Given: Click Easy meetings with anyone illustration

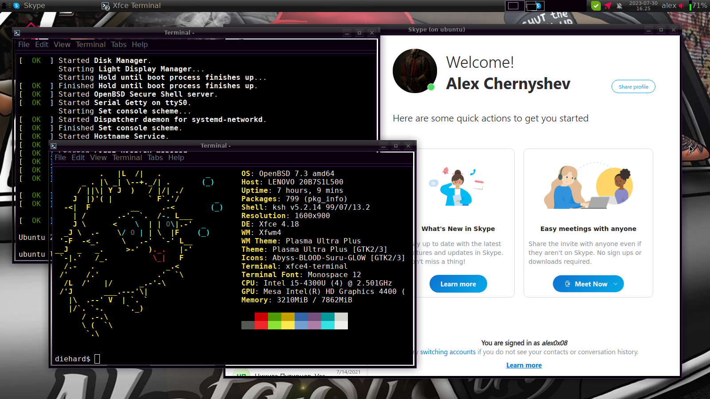Looking at the screenshot, I should click(x=588, y=186).
